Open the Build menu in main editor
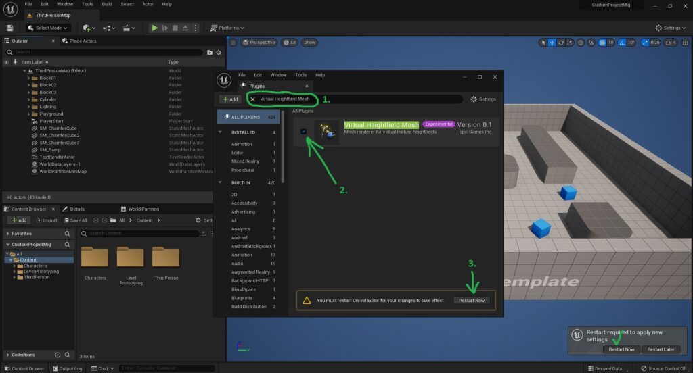This screenshot has height=373, width=693. 107,5
